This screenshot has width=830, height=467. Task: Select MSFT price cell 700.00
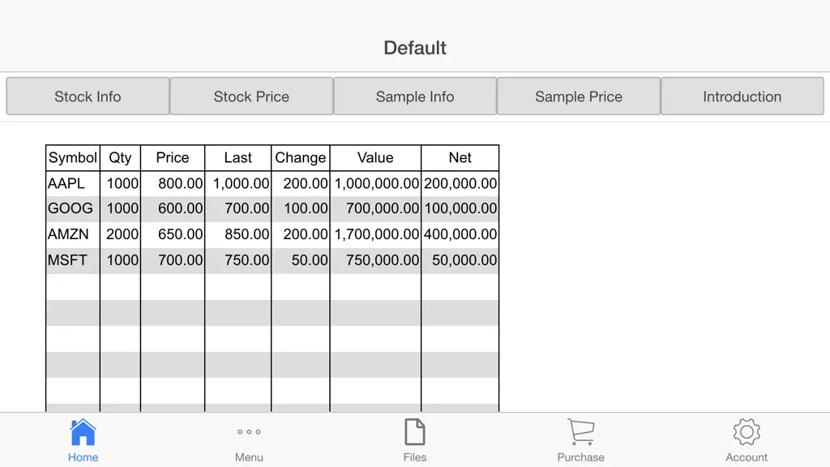coord(173,260)
